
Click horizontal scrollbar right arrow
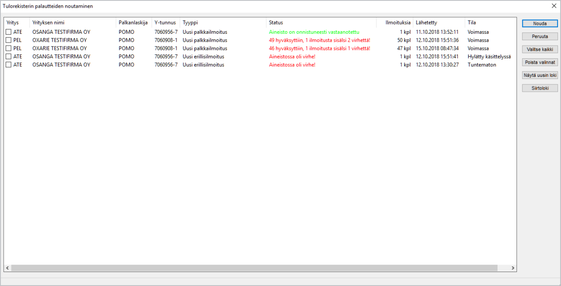[513, 268]
